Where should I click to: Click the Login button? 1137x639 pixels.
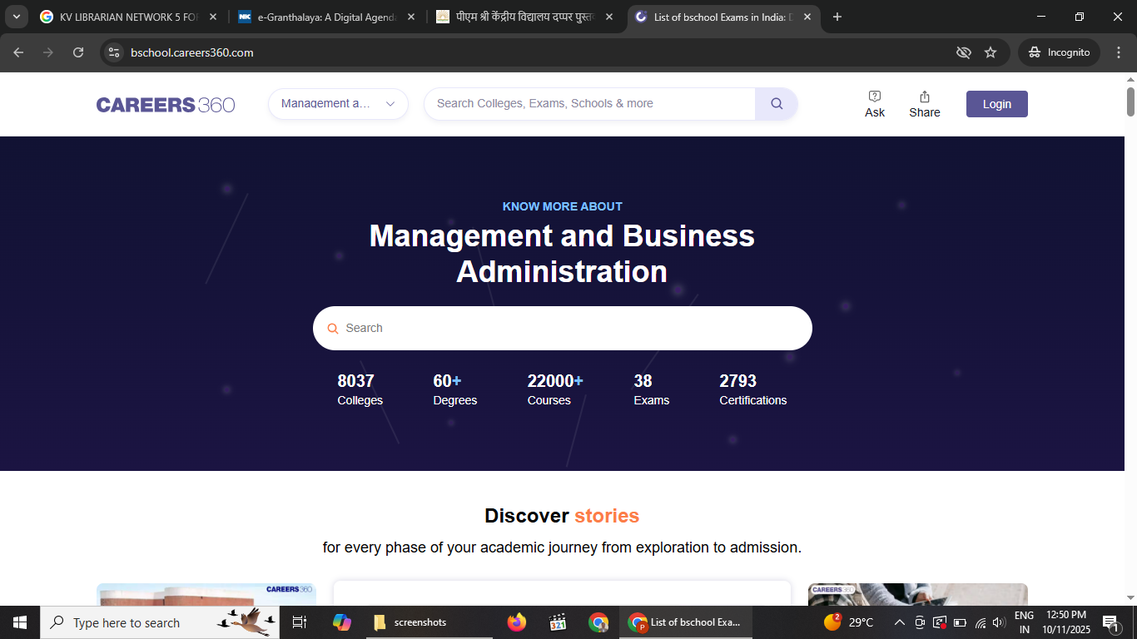[996, 104]
